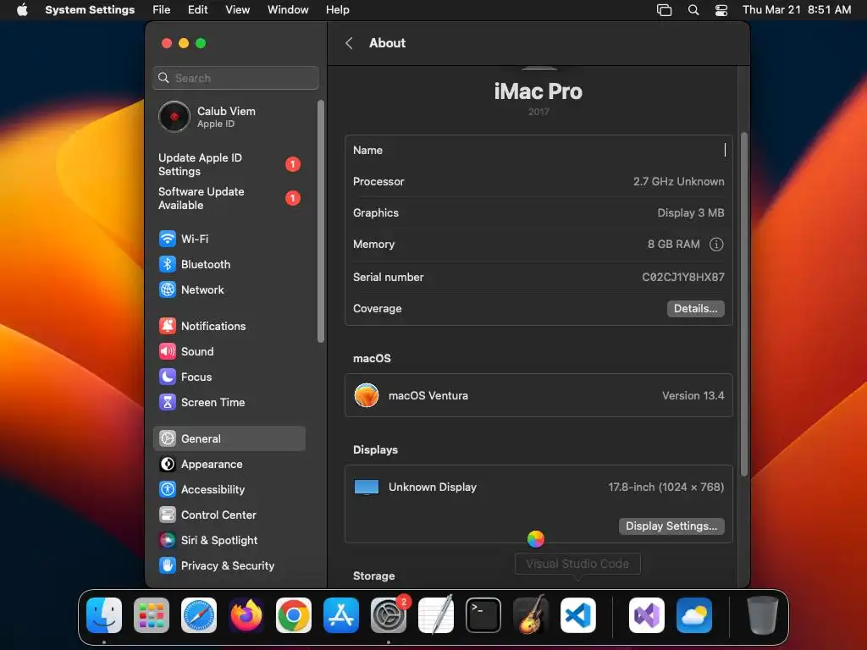Open Terminal from the Dock
This screenshot has width=867, height=650.
click(x=483, y=615)
